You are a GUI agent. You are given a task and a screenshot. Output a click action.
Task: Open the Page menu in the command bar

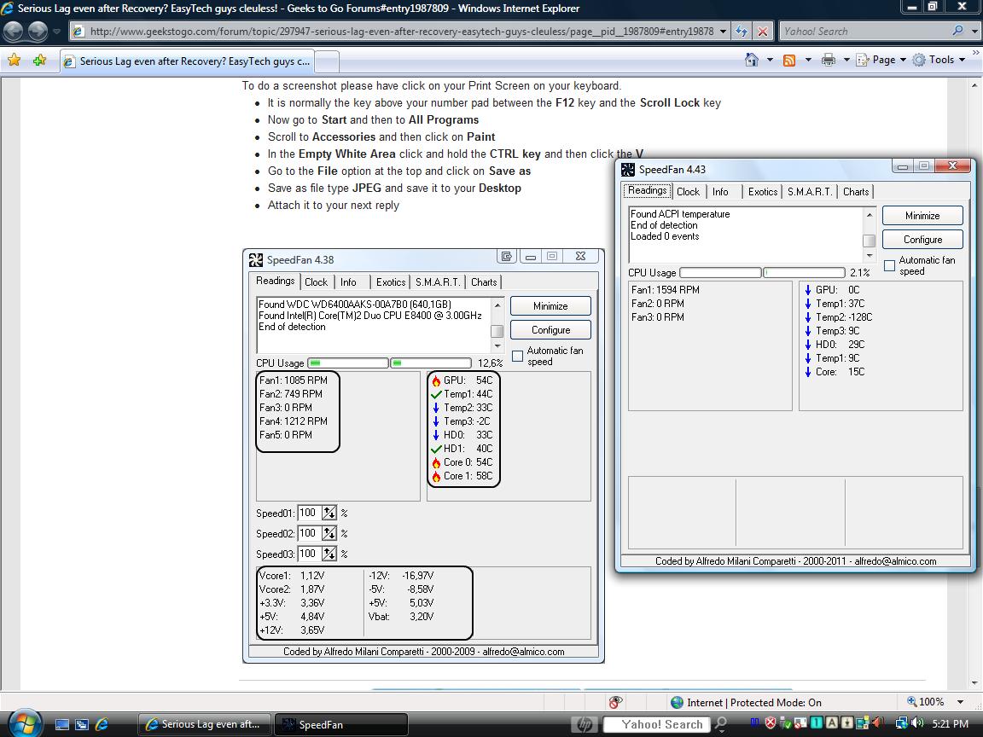[x=881, y=60]
